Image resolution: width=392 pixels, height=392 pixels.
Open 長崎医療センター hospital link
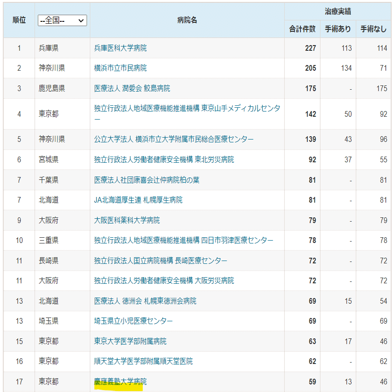[160, 261]
